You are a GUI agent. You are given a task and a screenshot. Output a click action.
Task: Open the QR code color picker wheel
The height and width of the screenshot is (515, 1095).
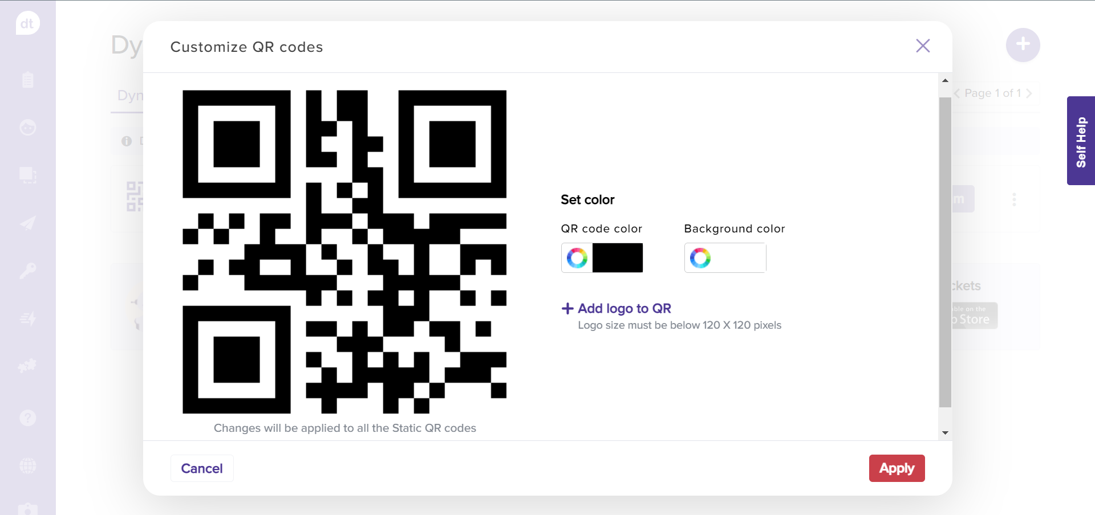tap(577, 258)
